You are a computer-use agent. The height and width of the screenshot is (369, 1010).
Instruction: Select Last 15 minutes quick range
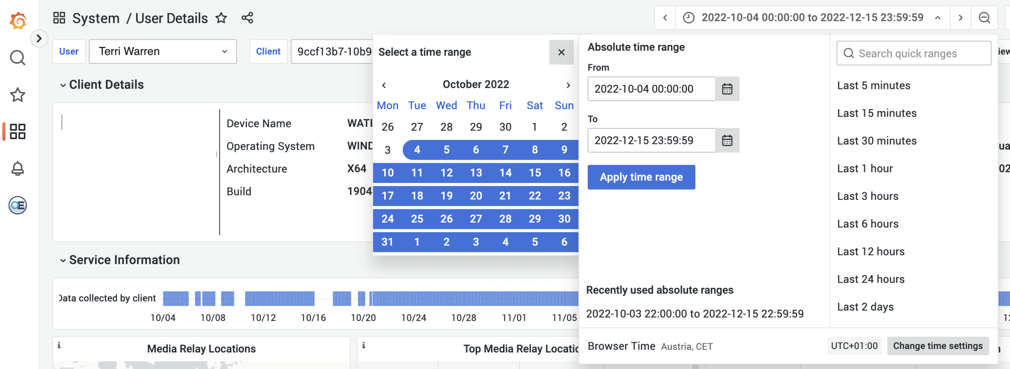[877, 114]
